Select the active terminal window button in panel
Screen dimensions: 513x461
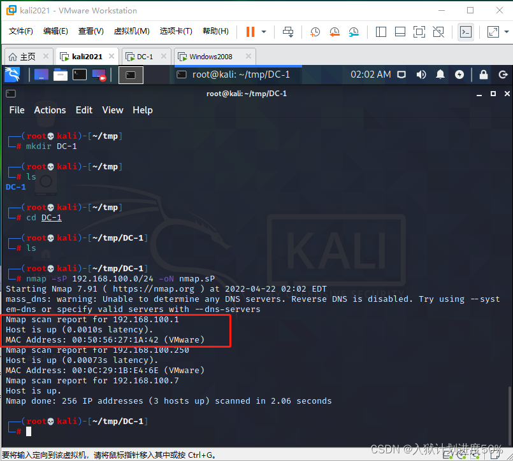(x=131, y=75)
